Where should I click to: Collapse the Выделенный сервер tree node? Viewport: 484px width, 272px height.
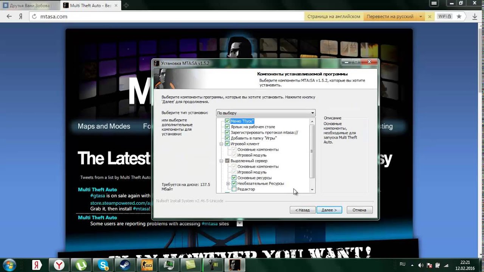tap(221, 161)
